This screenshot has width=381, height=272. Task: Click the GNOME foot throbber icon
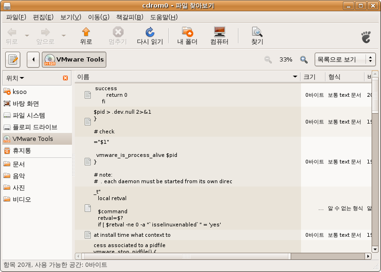click(366, 37)
